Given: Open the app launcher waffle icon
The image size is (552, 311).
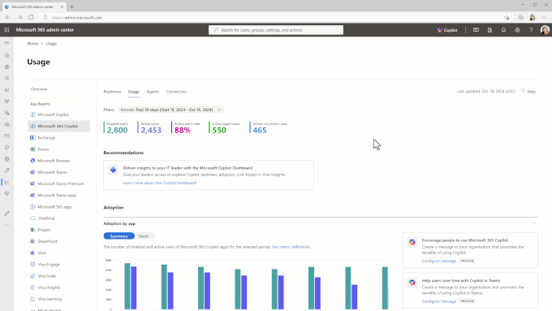Looking at the screenshot, I should 6,30.
